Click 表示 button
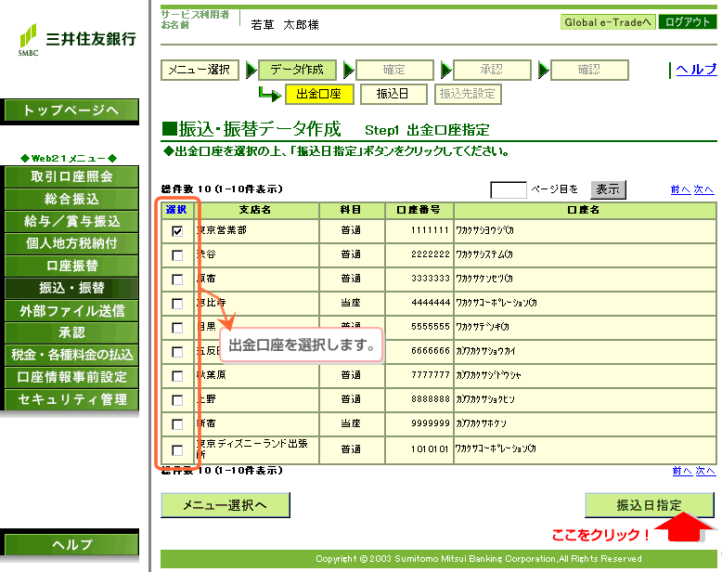Viewport: 722px width, 572px height. click(x=608, y=189)
